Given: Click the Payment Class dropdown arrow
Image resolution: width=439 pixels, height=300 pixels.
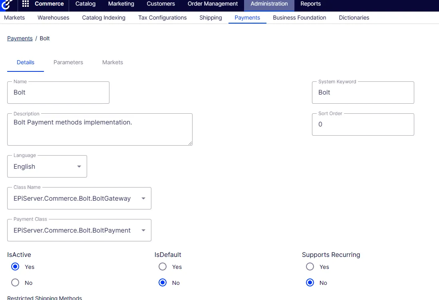Looking at the screenshot, I should point(143,230).
